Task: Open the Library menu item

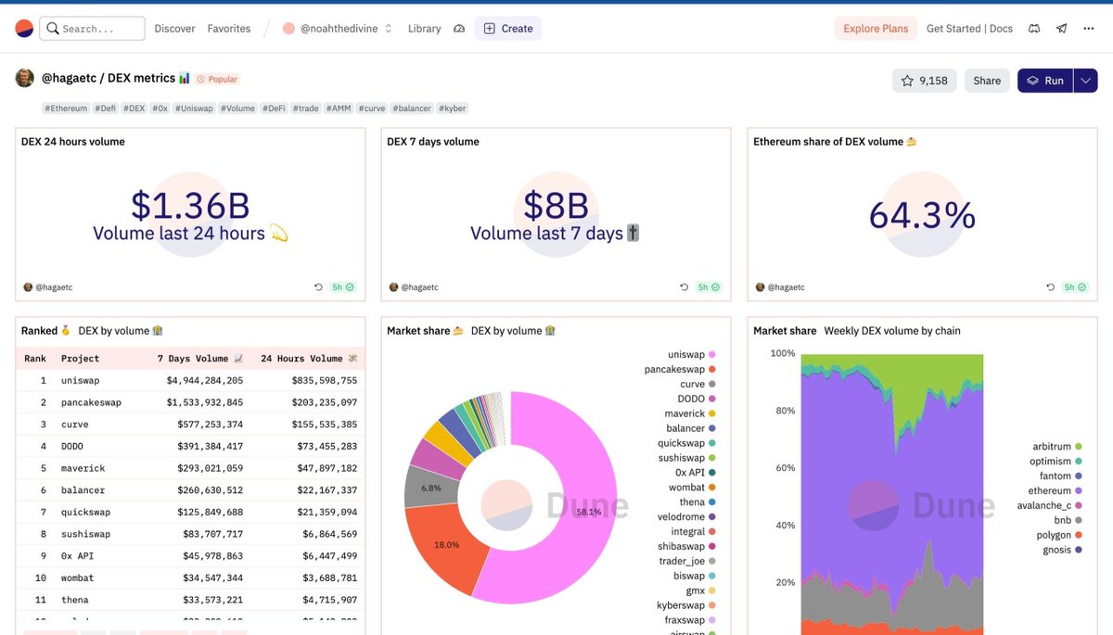Action: coord(424,29)
